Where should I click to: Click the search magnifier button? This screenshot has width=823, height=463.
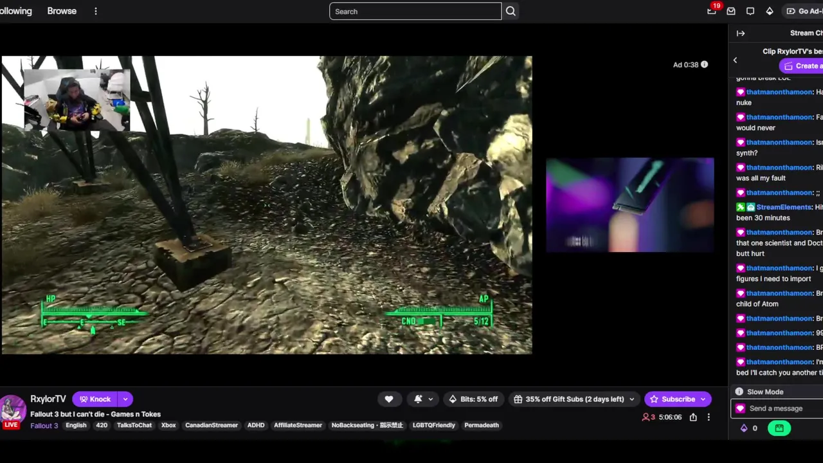(511, 11)
